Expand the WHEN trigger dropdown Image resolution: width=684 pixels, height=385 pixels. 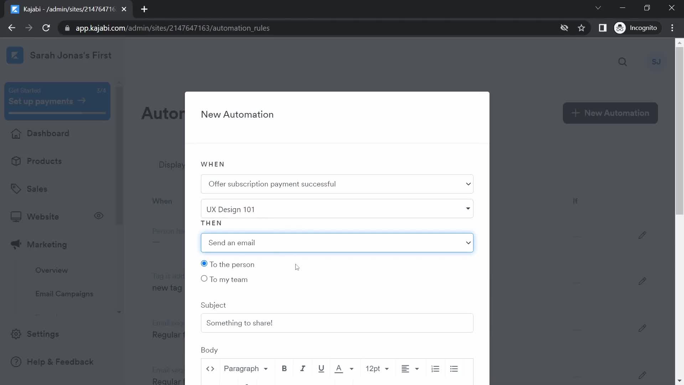pyautogui.click(x=337, y=184)
